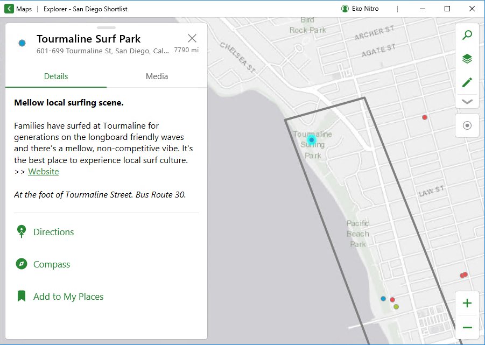Click the bookmark icon for My Places
The width and height of the screenshot is (485, 345).
[22, 296]
